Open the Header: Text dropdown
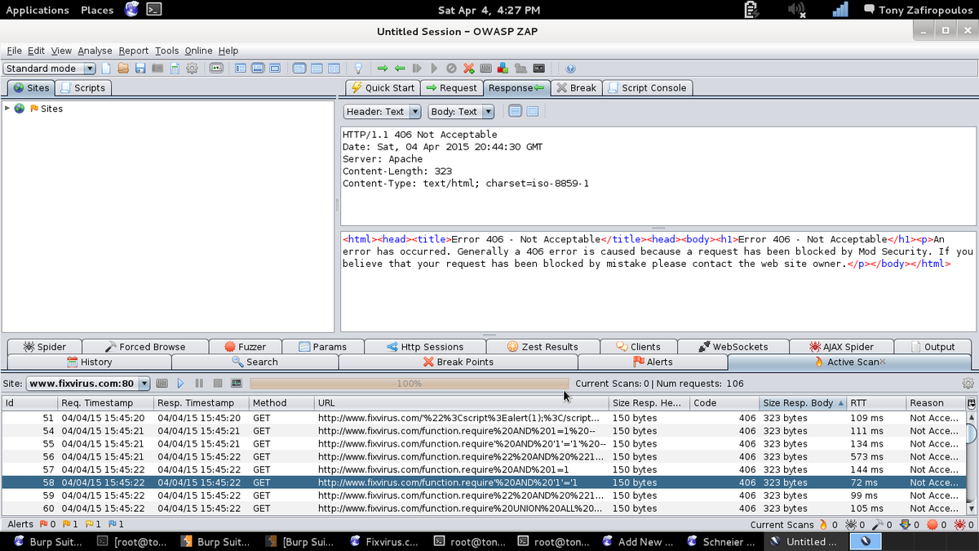This screenshot has height=551, width=979. coord(383,112)
